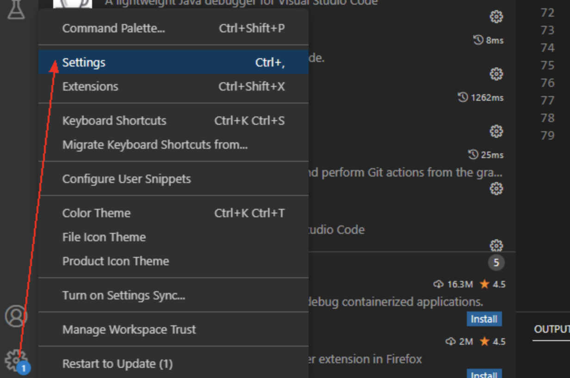Choose Settings in the Manage menu

click(173, 62)
